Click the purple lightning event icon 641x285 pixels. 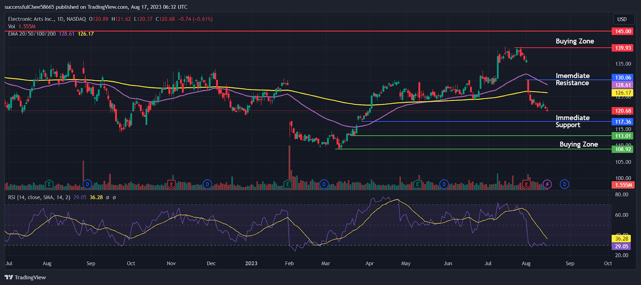547,184
